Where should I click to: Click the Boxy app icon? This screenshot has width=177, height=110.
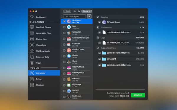[69, 27]
